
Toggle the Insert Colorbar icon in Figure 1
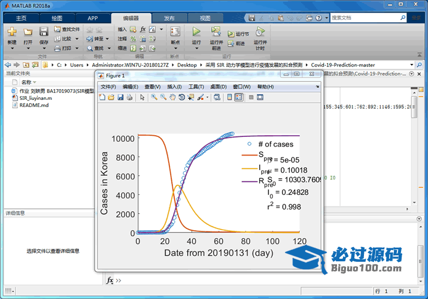click(x=229, y=97)
